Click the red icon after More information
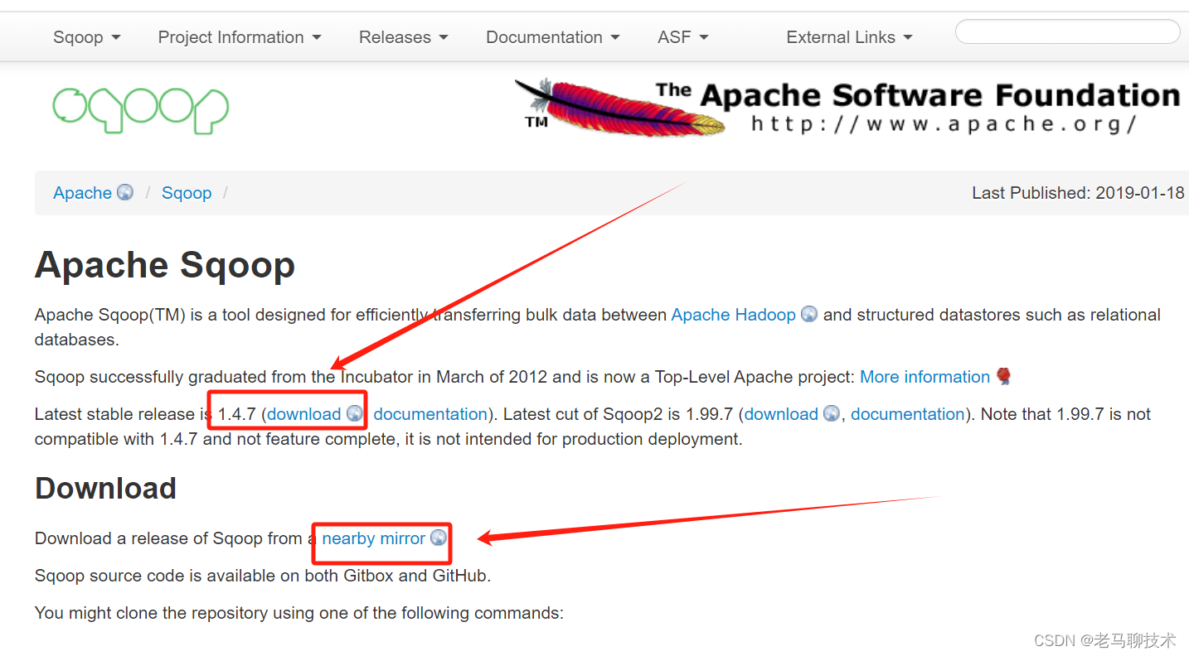The height and width of the screenshot is (656, 1189). [x=1003, y=376]
